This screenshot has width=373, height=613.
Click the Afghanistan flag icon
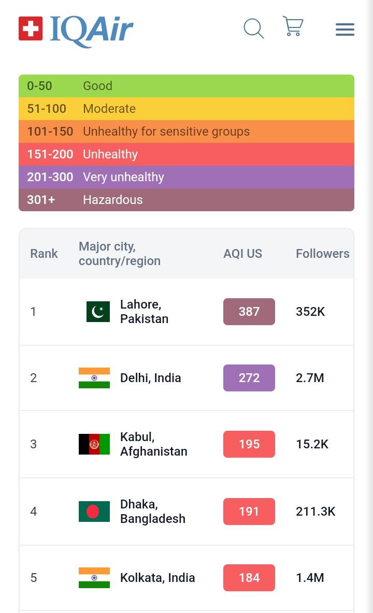(94, 444)
